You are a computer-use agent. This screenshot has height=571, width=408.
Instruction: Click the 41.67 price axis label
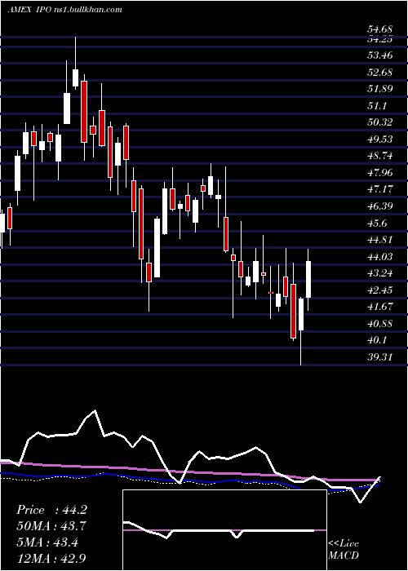(380, 307)
